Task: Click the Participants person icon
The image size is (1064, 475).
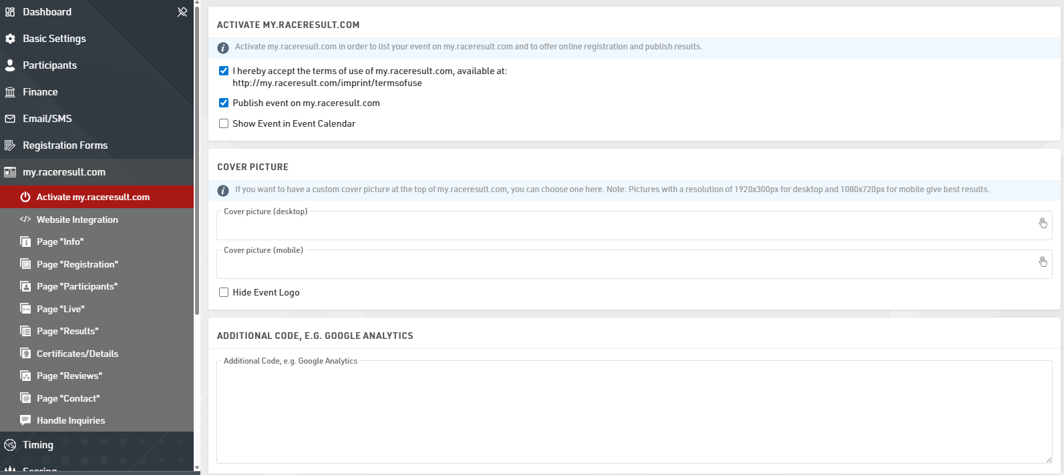Action: (10, 65)
